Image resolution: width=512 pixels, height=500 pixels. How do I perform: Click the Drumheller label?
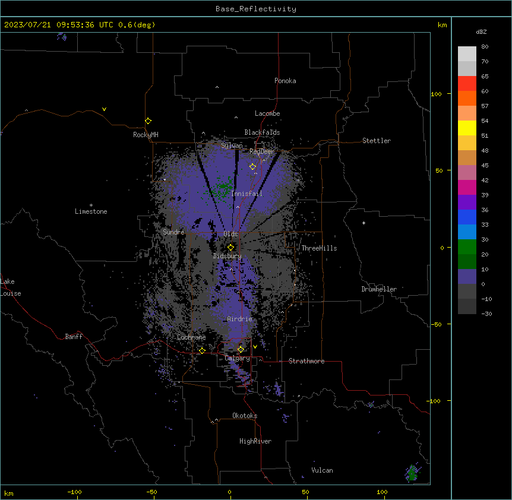(x=379, y=289)
